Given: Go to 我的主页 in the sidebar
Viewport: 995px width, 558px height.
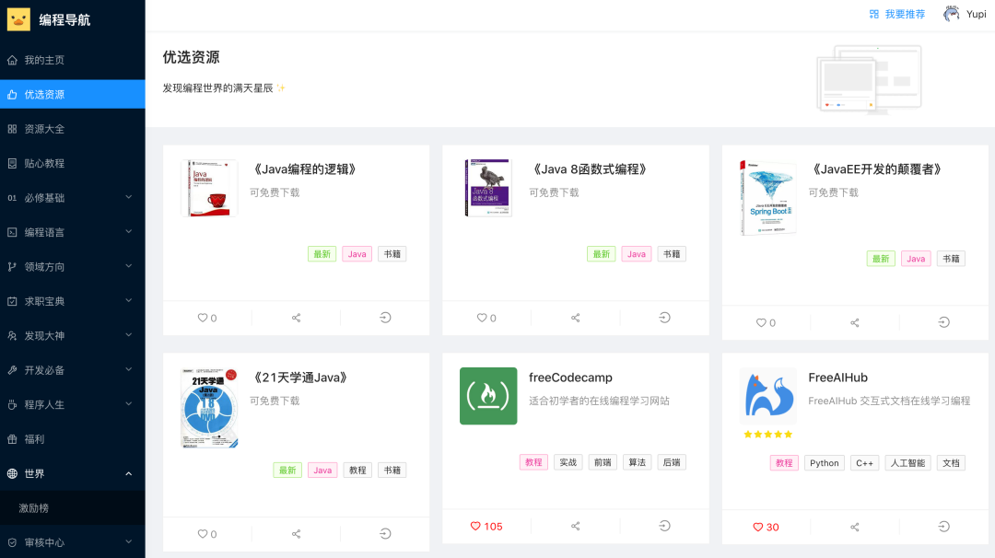Looking at the screenshot, I should tap(44, 60).
